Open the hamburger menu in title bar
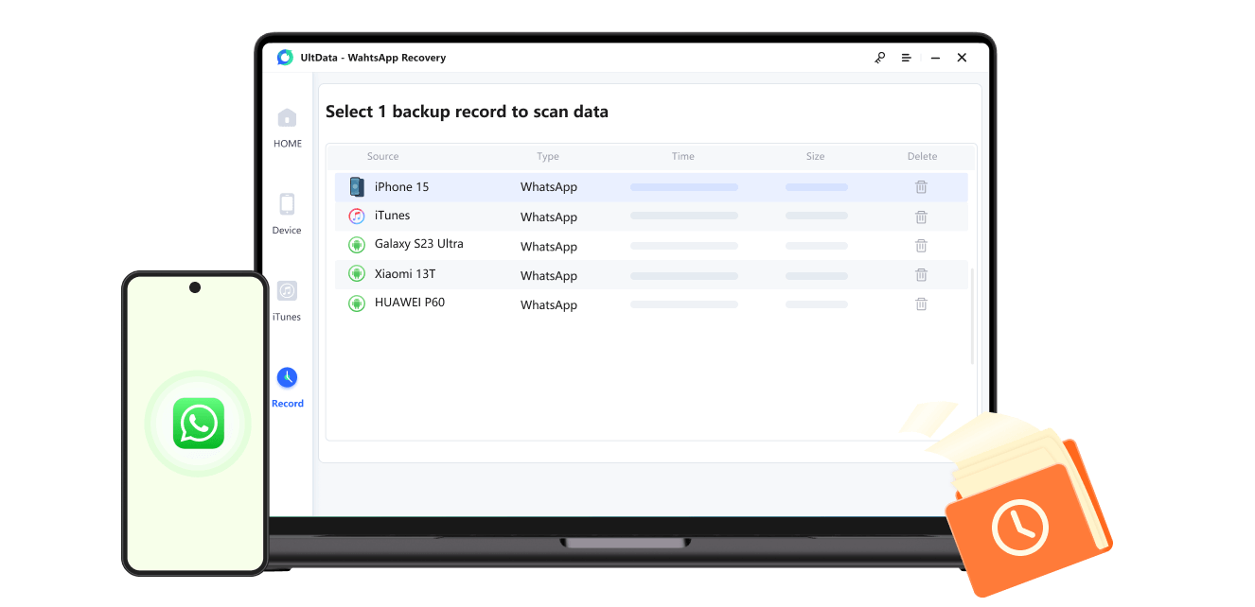 (906, 58)
